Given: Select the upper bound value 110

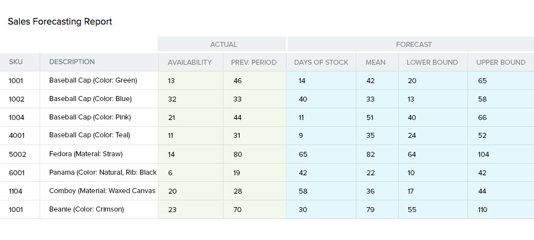Looking at the screenshot, I should tap(483, 209).
